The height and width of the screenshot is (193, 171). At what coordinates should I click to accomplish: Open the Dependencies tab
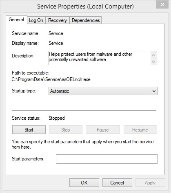tap(86, 20)
